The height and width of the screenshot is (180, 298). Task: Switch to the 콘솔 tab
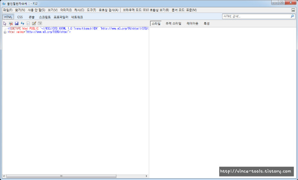point(32,17)
